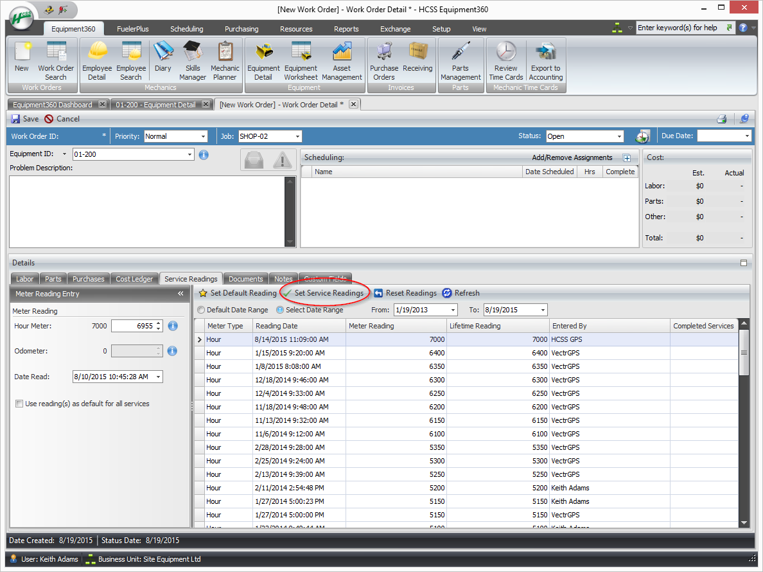Open the Diary tool
This screenshot has height=572, width=763.
(x=163, y=57)
